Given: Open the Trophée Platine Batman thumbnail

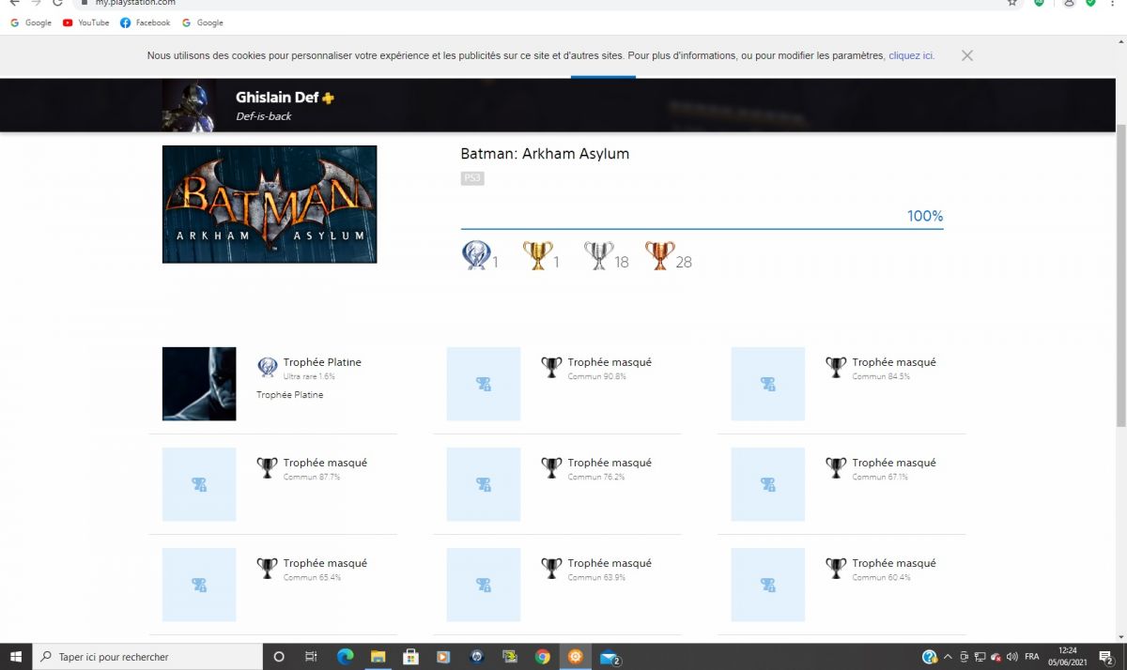Looking at the screenshot, I should point(199,384).
